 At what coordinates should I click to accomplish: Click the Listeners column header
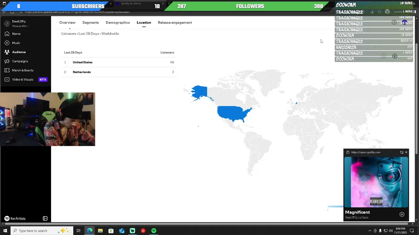(167, 53)
